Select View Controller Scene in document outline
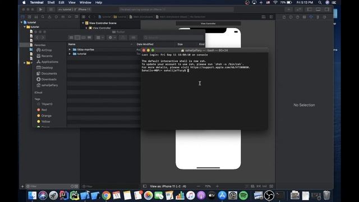The height and width of the screenshot is (202, 359). coord(103,23)
